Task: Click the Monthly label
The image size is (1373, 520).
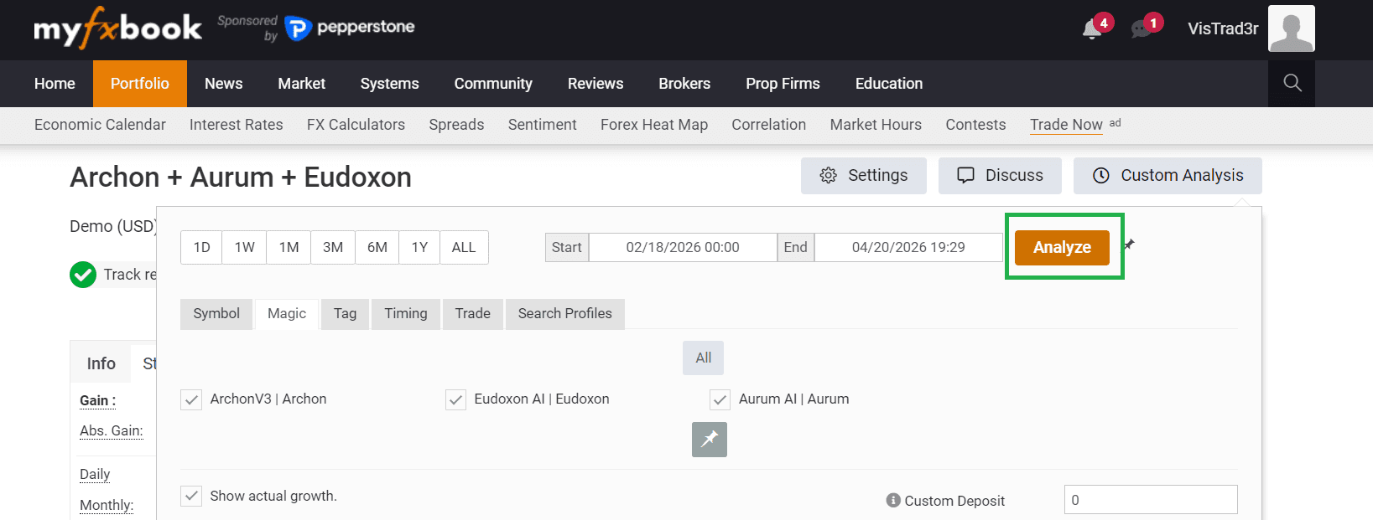Action: [107, 505]
